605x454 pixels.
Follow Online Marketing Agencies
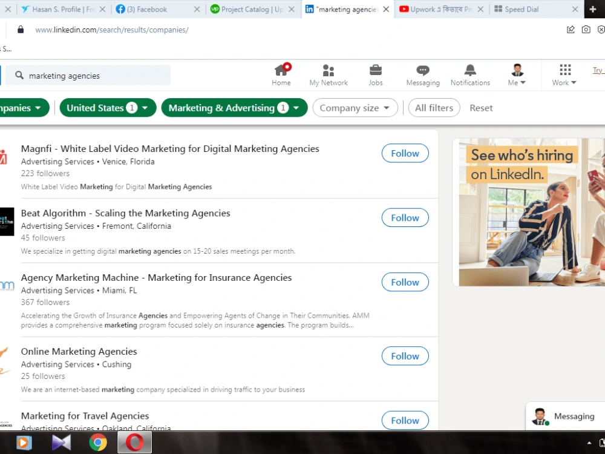(405, 356)
